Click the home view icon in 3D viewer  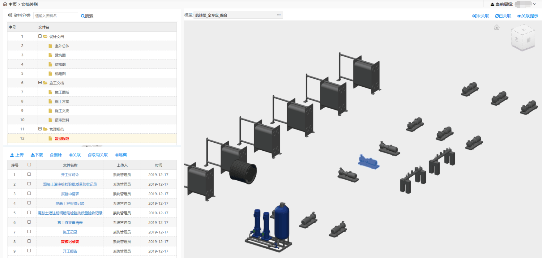497,27
